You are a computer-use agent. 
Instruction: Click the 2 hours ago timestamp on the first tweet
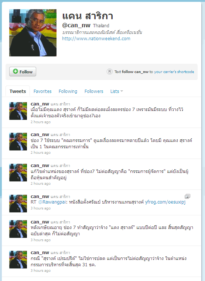point(41,122)
